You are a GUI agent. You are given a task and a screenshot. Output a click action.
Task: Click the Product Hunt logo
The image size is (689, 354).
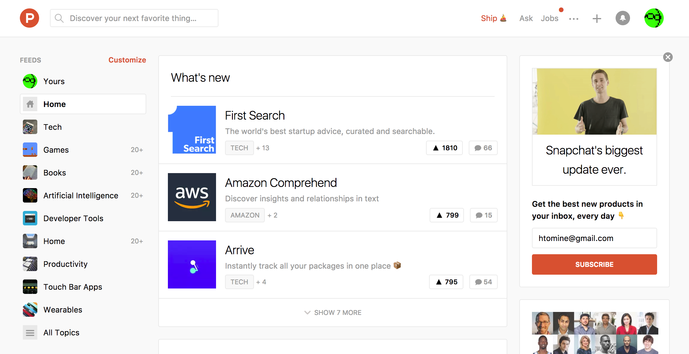click(29, 18)
